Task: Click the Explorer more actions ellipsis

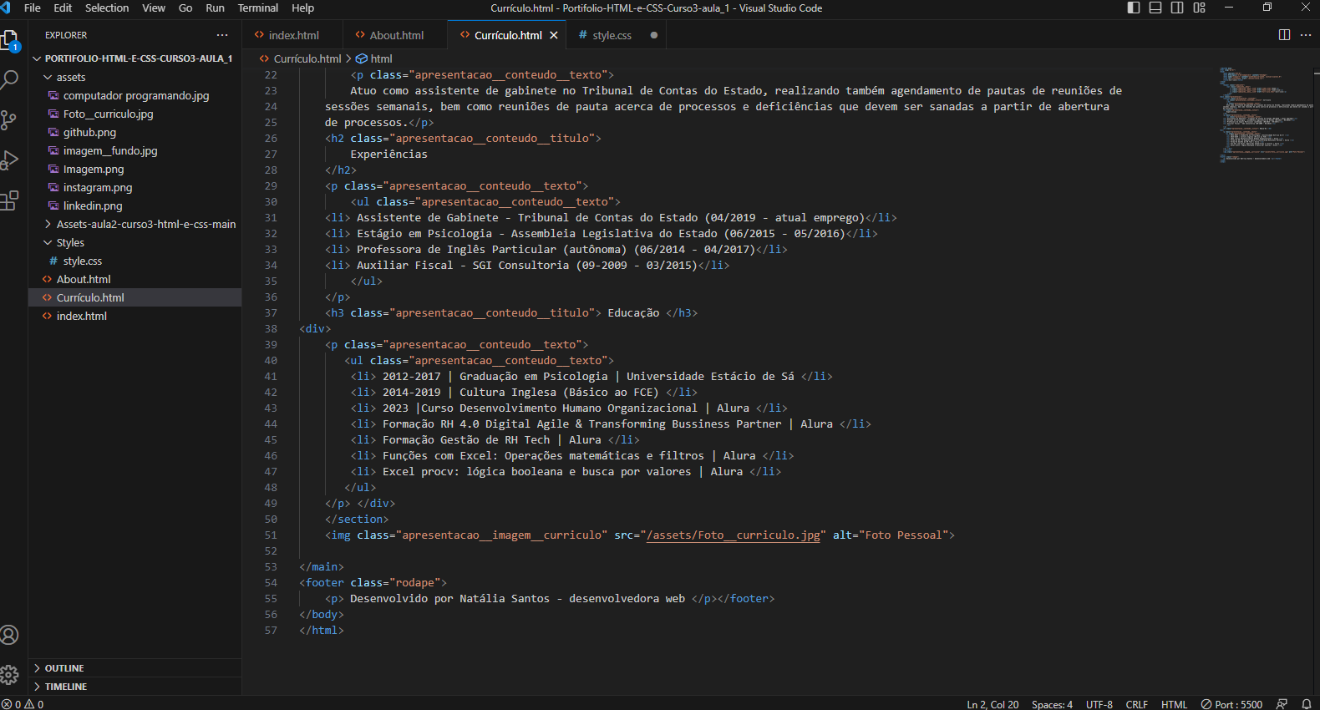Action: pyautogui.click(x=222, y=35)
